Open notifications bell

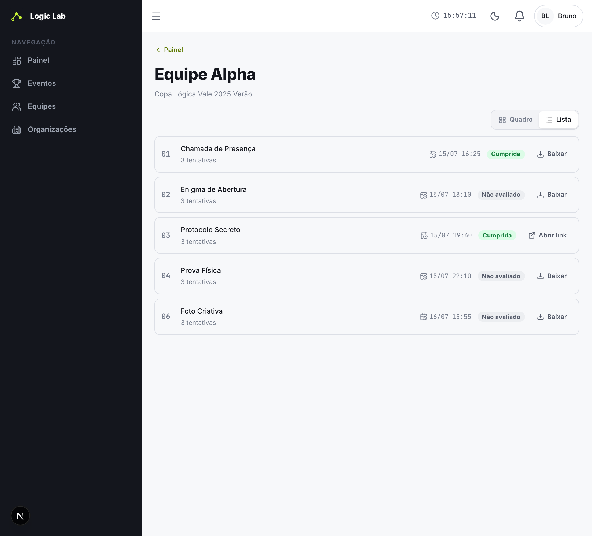[519, 16]
